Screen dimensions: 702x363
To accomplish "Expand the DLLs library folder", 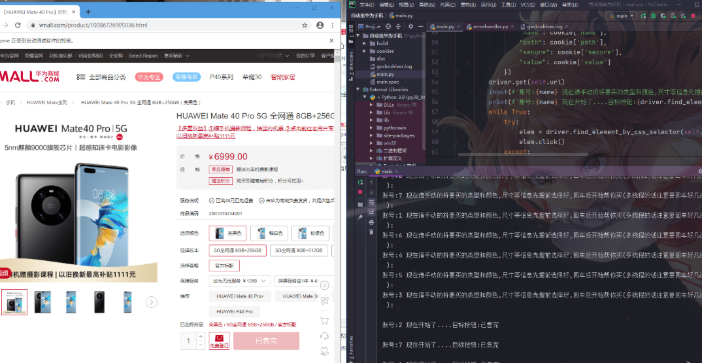I will (x=372, y=105).
